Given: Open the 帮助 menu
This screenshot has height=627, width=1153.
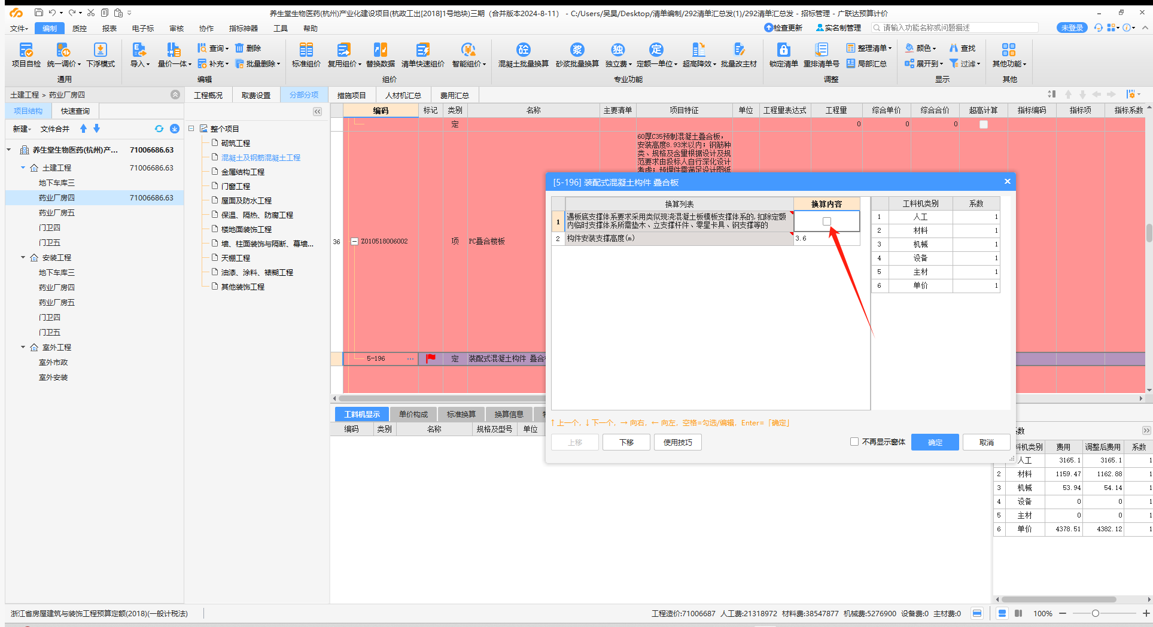Looking at the screenshot, I should (x=311, y=28).
